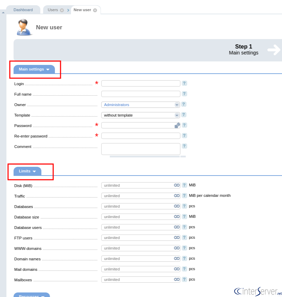
Task: Expand the Resources section header
Action: pyautogui.click(x=32, y=295)
